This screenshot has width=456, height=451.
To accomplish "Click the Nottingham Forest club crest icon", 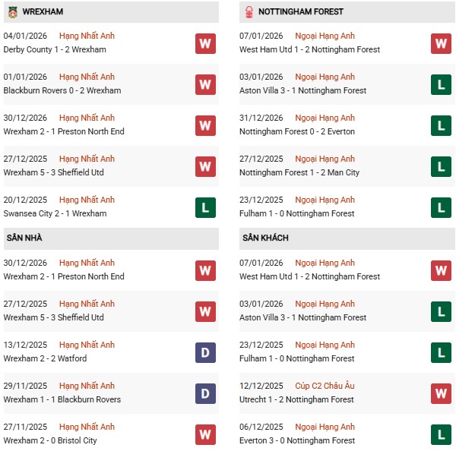I will coord(249,11).
